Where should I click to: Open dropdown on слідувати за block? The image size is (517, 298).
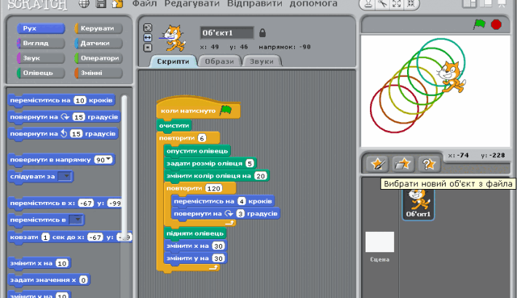[66, 176]
